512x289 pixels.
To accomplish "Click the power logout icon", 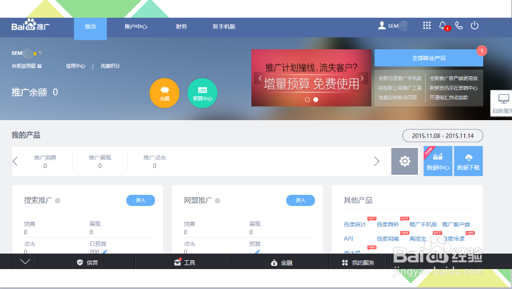I will pyautogui.click(x=474, y=25).
